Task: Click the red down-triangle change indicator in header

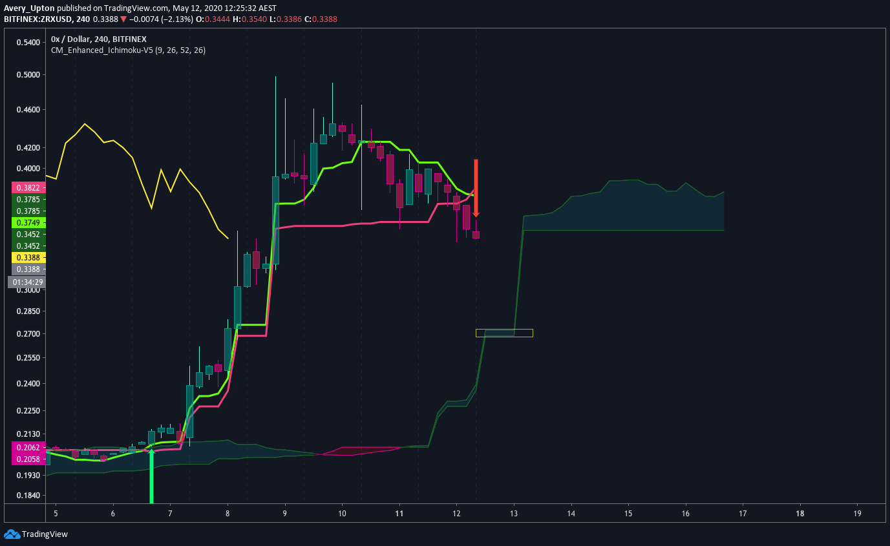Action: pos(123,19)
